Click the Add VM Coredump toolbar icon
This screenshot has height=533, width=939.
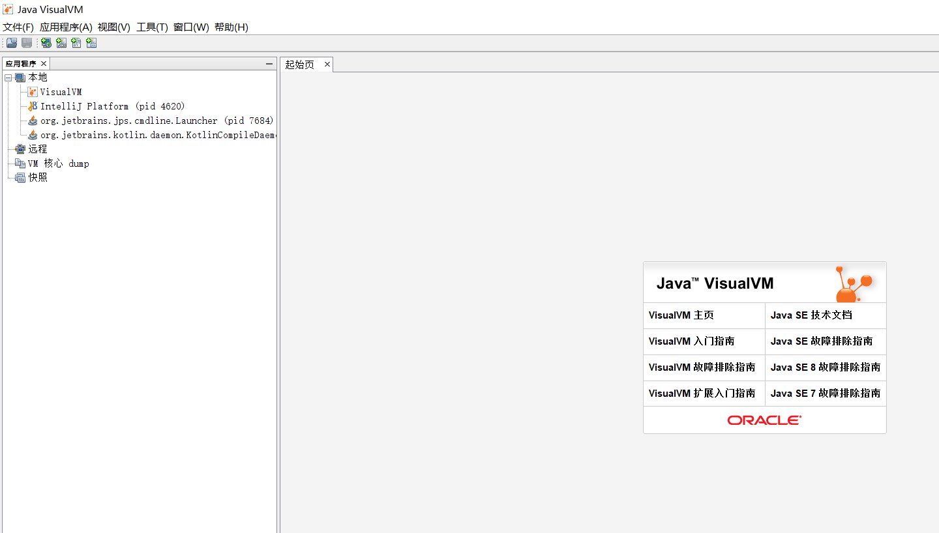tap(76, 43)
